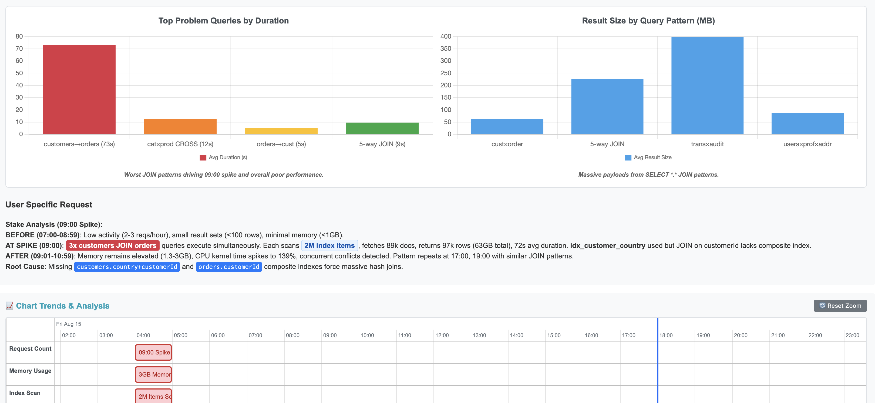Click the chart icon beside Chart Trends & Analysis
Image resolution: width=875 pixels, height=403 pixels.
pos(9,306)
